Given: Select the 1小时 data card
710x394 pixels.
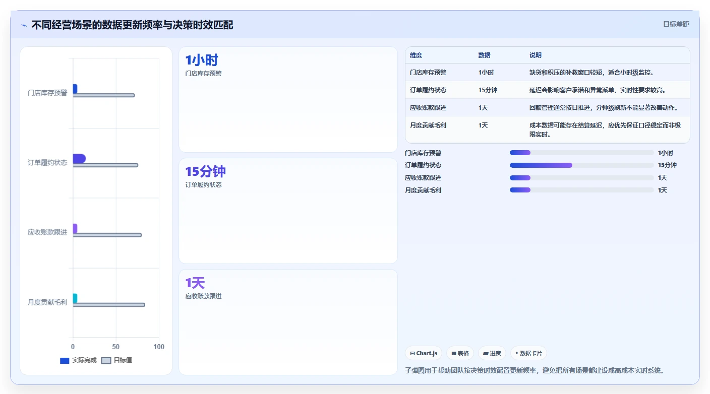Looking at the screenshot, I should click(288, 99).
